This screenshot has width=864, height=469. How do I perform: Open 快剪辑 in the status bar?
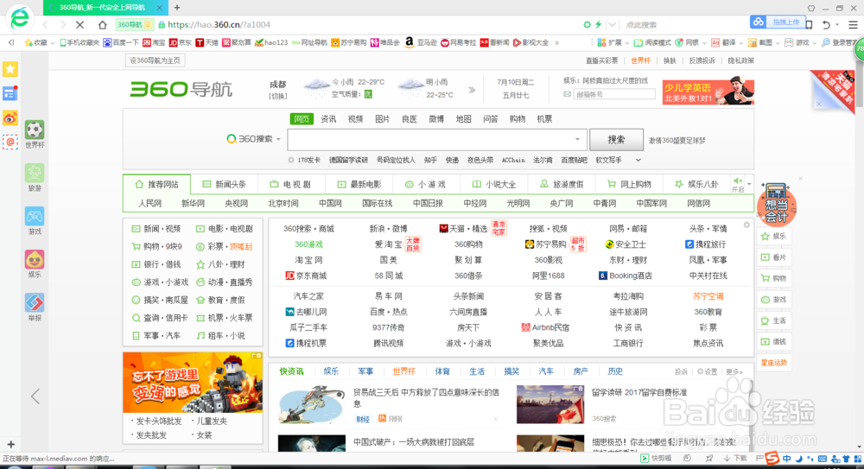tap(656, 458)
